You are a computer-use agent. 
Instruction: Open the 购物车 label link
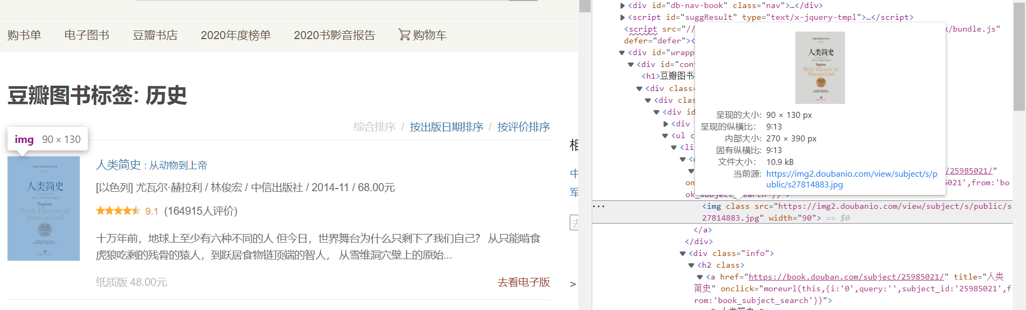coord(429,35)
